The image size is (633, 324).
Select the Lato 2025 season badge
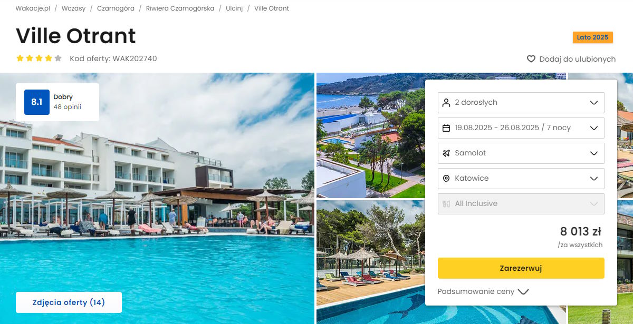click(x=592, y=37)
